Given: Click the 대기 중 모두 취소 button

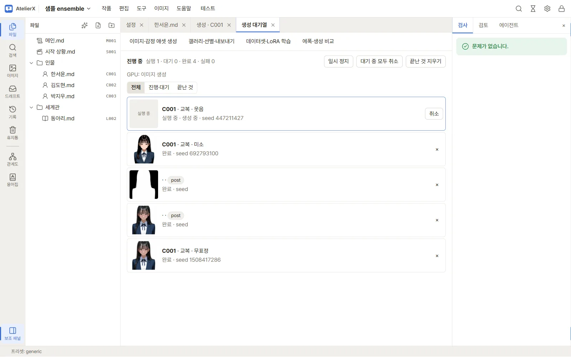Looking at the screenshot, I should (379, 61).
